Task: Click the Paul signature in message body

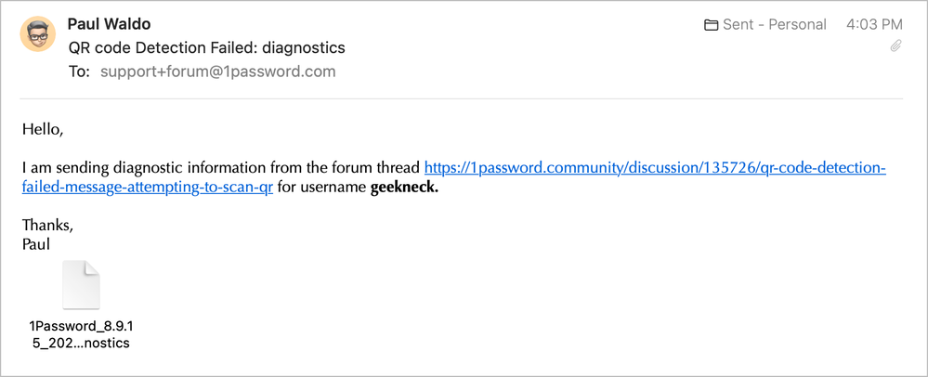Action: pyautogui.click(x=36, y=244)
